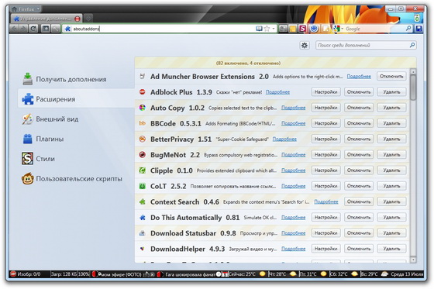This screenshot has width=434, height=289.
Task: Open Настройки for Do This Automatically
Action: [325, 217]
